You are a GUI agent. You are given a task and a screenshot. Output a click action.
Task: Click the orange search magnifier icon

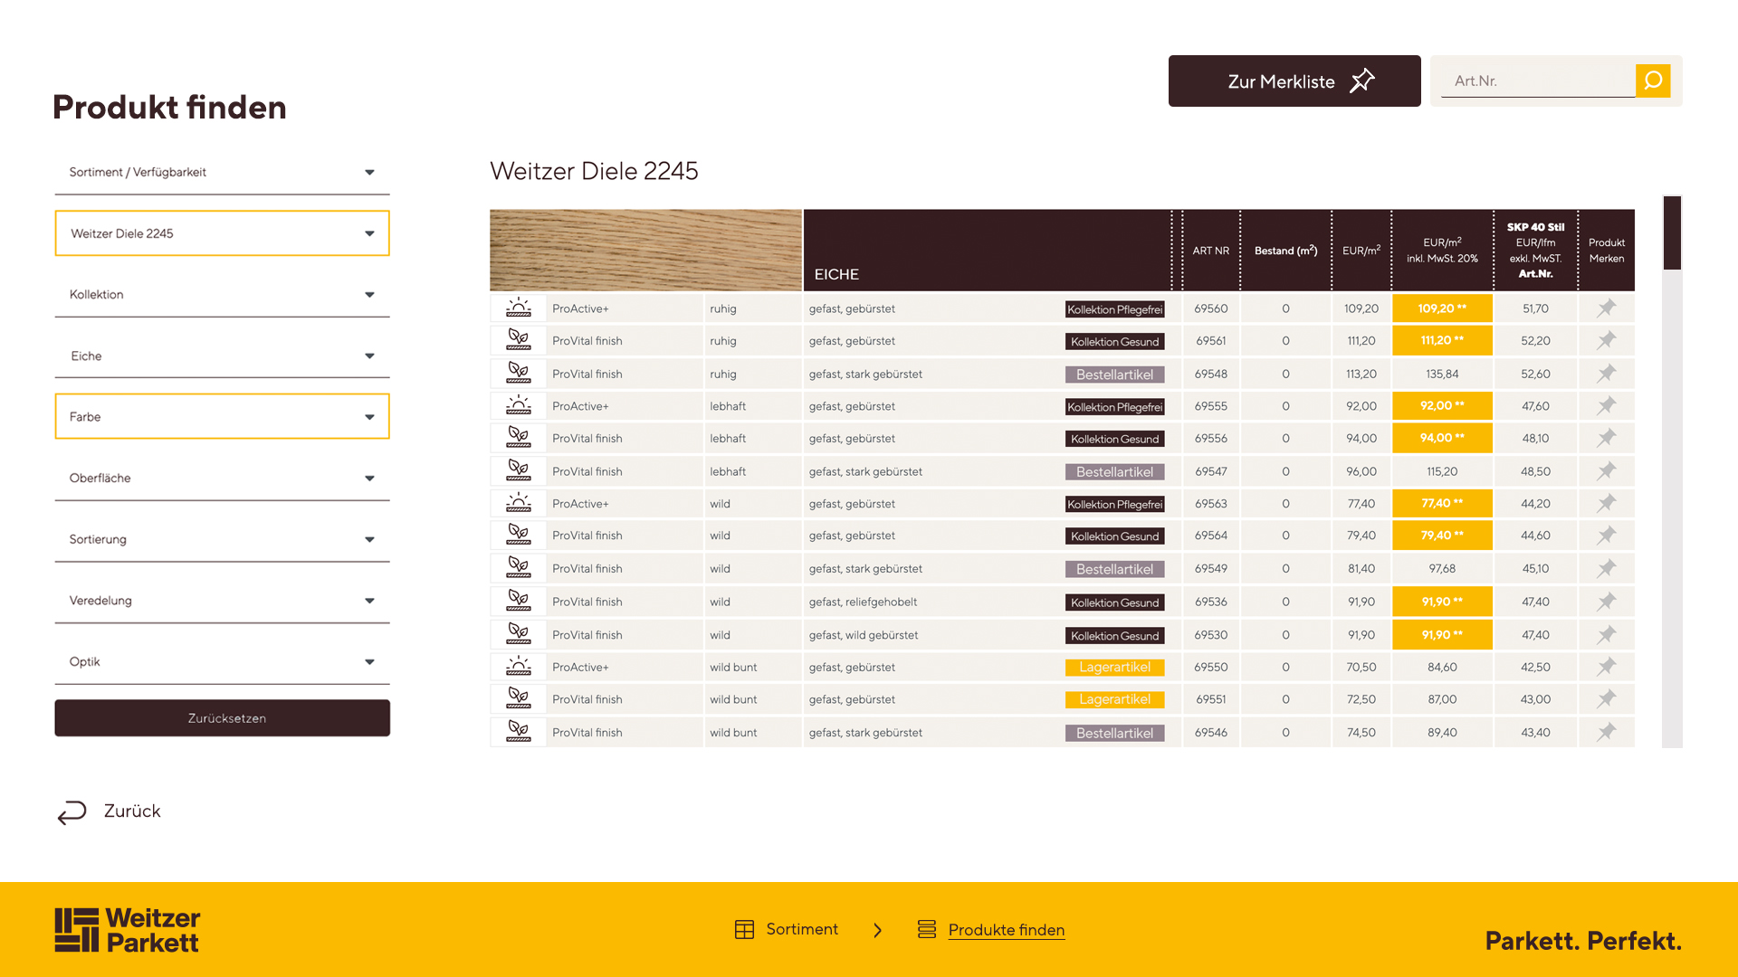(x=1652, y=81)
